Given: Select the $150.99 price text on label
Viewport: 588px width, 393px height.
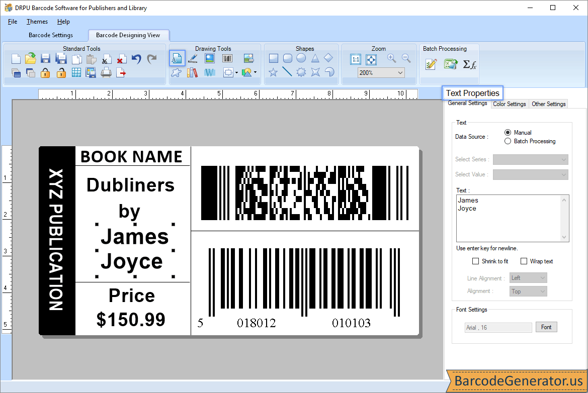Looking at the screenshot, I should point(131,320).
